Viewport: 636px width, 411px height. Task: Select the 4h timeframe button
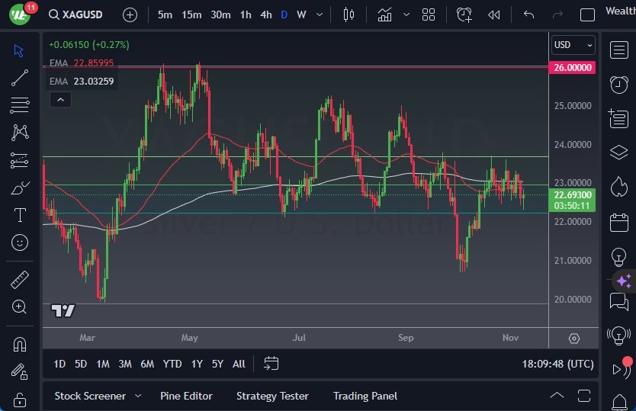[265, 14]
